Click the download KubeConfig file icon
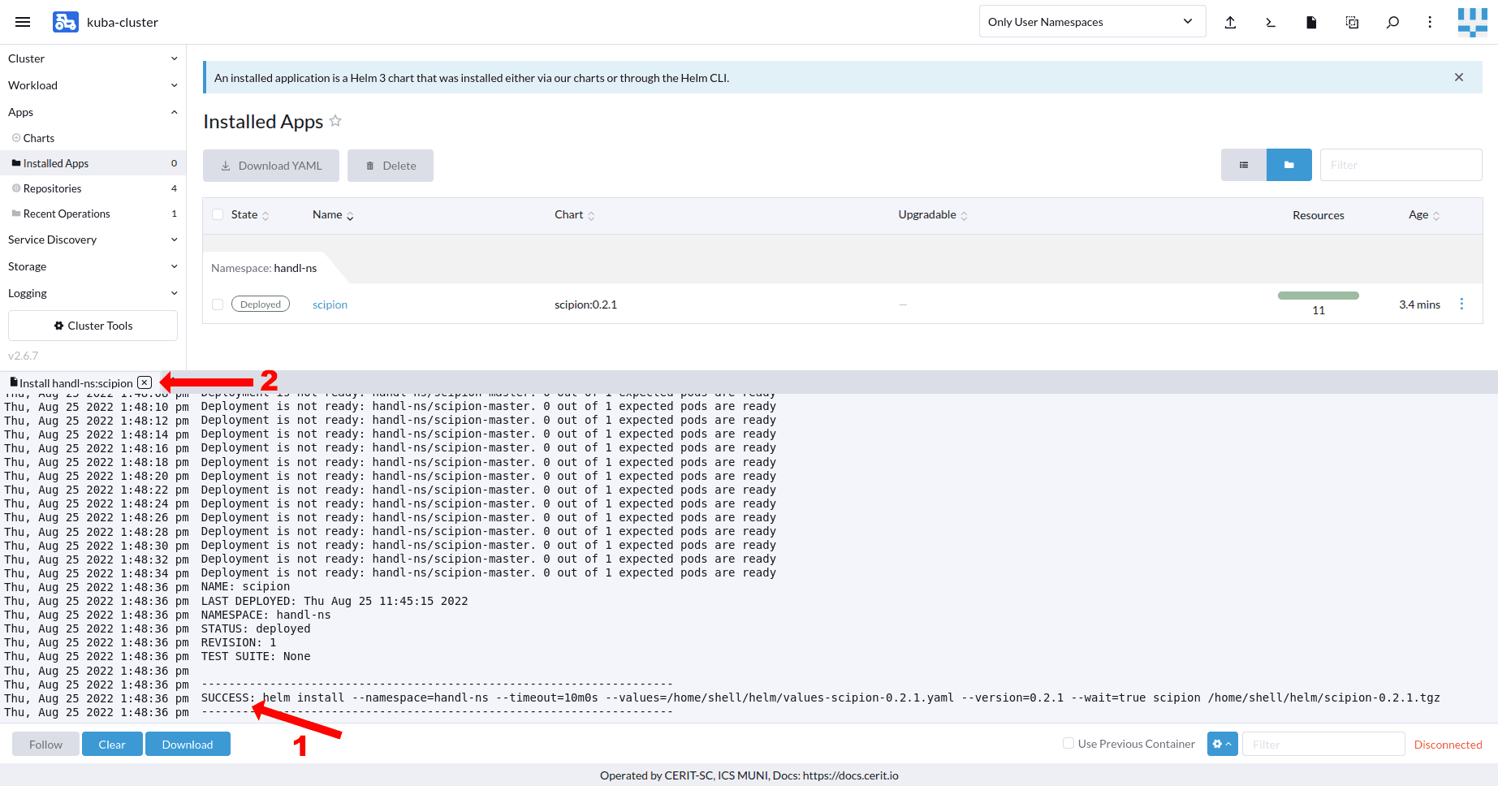 [x=1311, y=22]
